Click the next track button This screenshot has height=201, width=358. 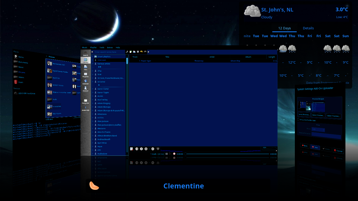pyautogui.click(x=153, y=149)
